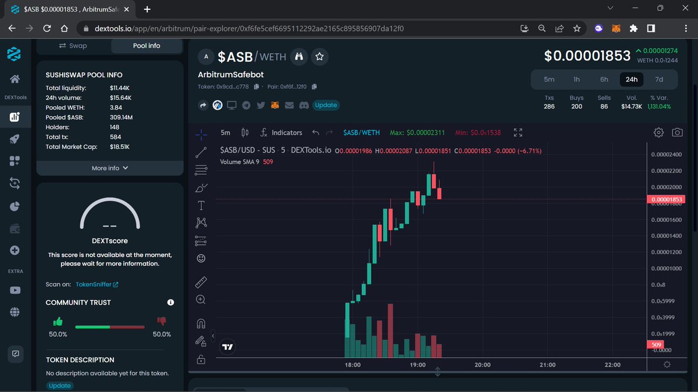Open a new browser tab
This screenshot has width=698, height=392.
[x=147, y=9]
